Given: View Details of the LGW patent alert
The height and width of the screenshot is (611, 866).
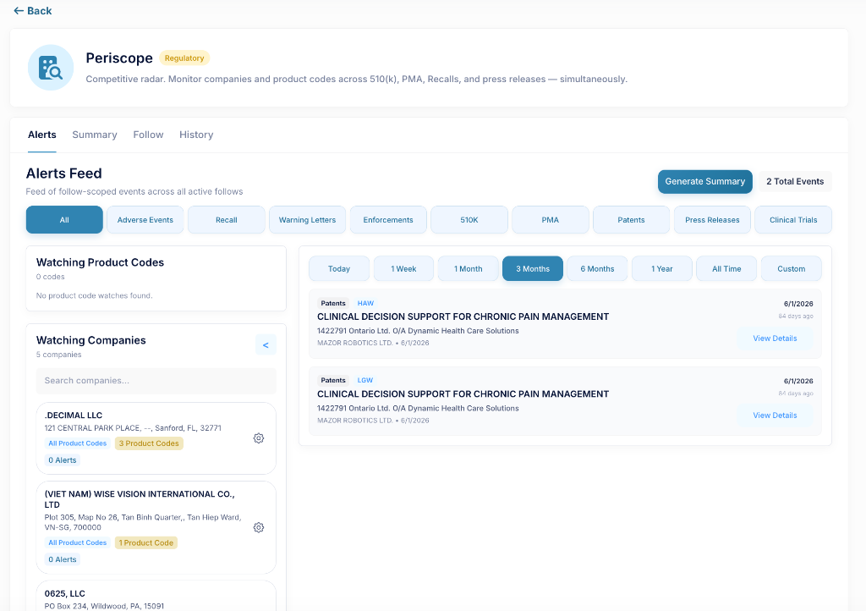Looking at the screenshot, I should coord(775,416).
